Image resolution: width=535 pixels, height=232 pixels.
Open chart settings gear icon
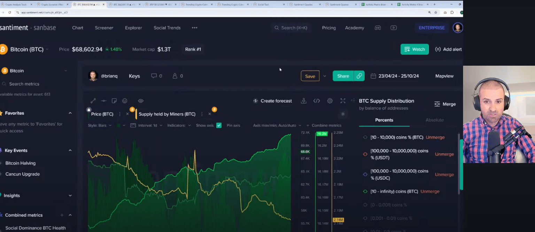330,101
